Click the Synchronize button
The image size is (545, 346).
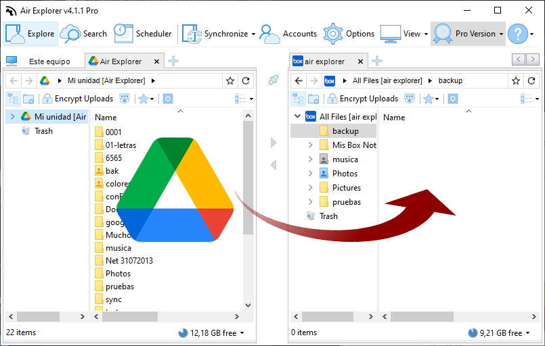pyautogui.click(x=215, y=34)
